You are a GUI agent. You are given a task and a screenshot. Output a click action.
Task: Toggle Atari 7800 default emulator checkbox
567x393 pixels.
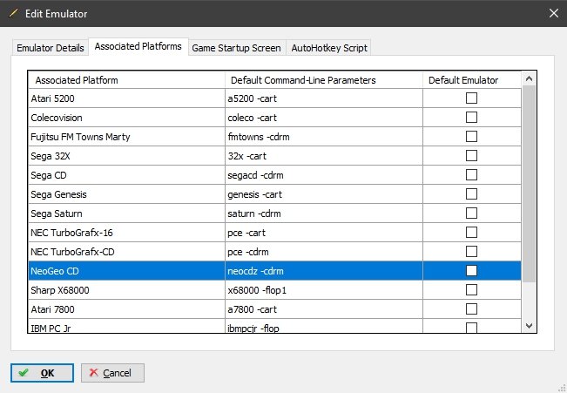tap(471, 309)
